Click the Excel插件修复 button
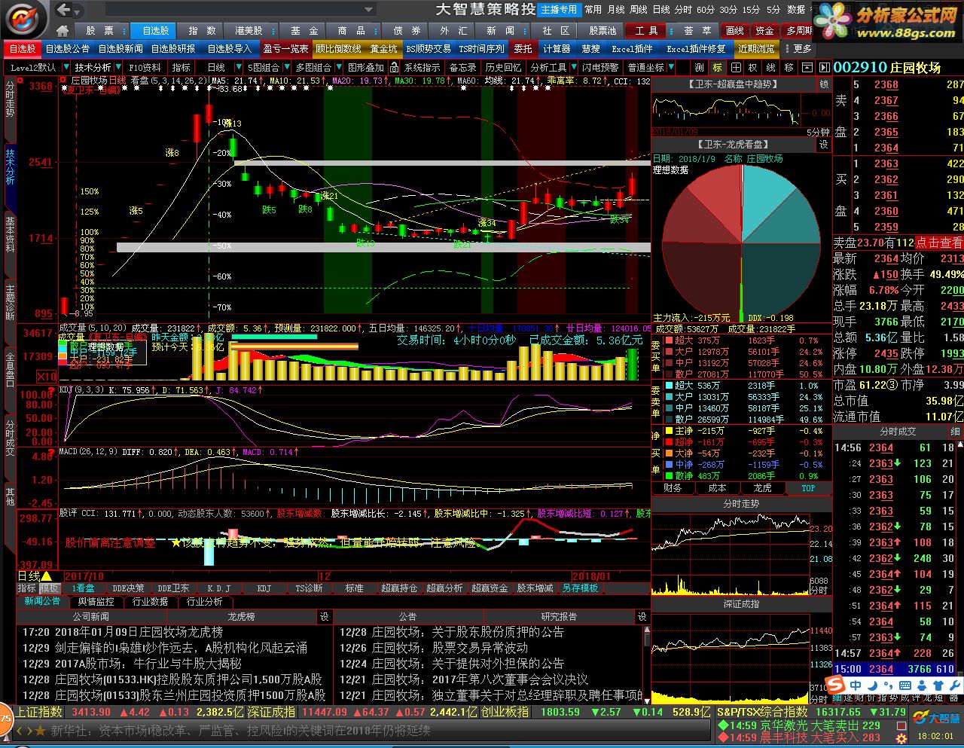The height and width of the screenshot is (748, 964). pyautogui.click(x=696, y=48)
